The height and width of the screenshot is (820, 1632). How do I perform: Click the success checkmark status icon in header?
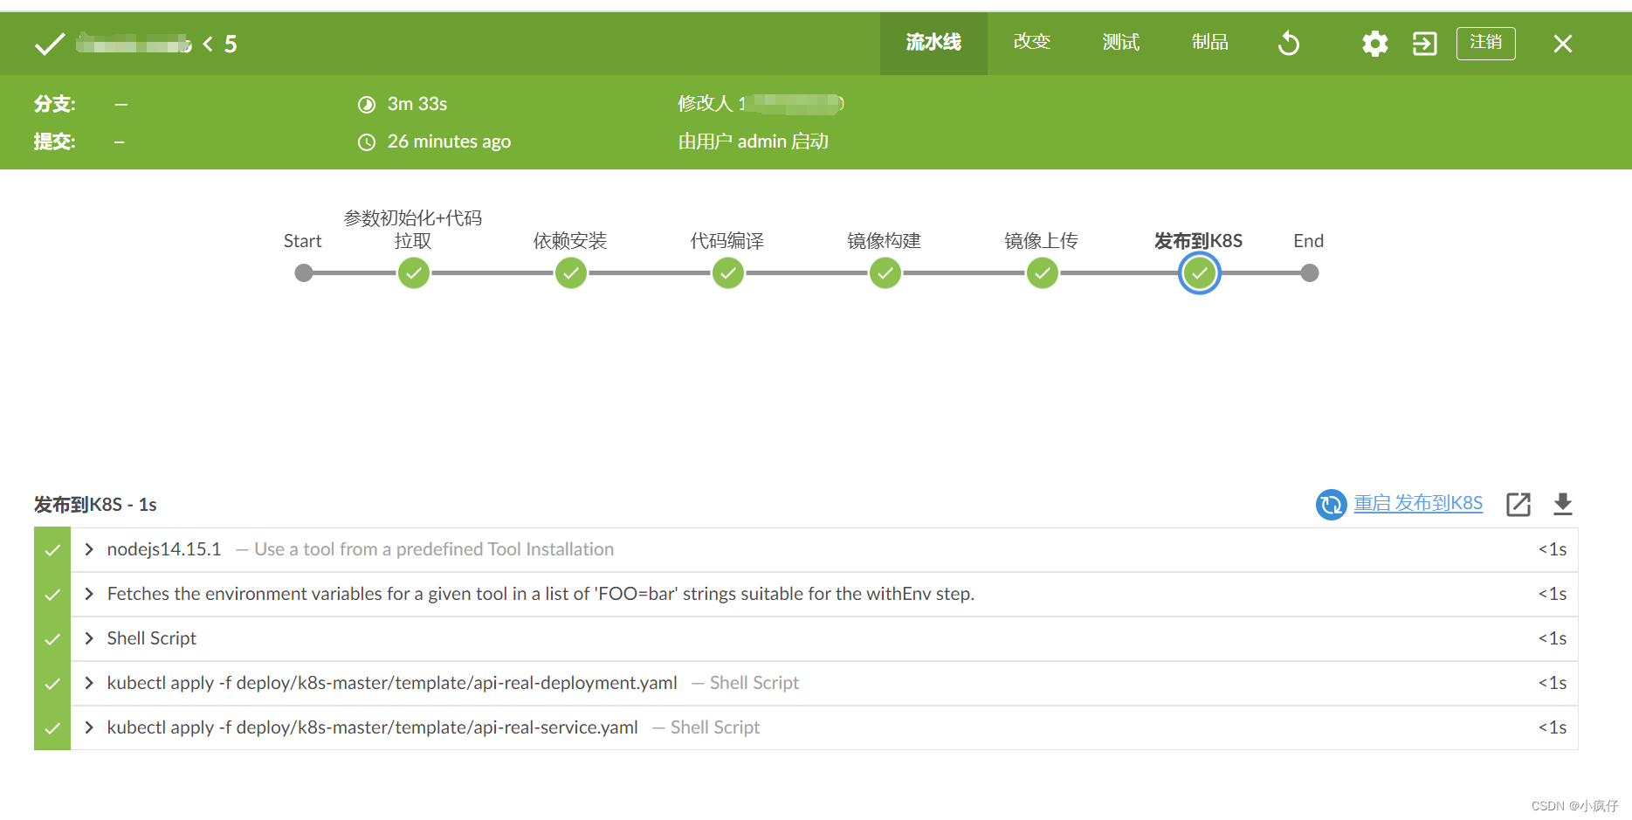[x=50, y=44]
